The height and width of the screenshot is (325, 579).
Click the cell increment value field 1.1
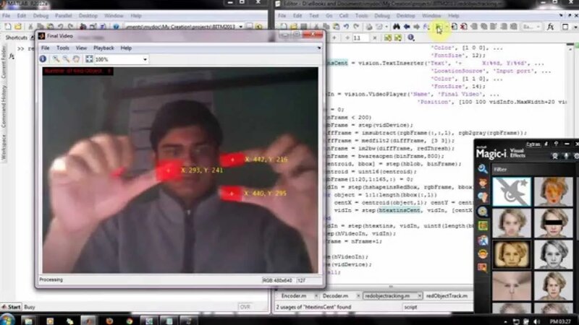(x=360, y=38)
